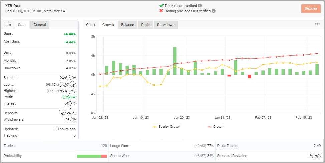The image size is (325, 163).
Task: Switch to the Profit chart tab
Action: (x=145, y=25)
